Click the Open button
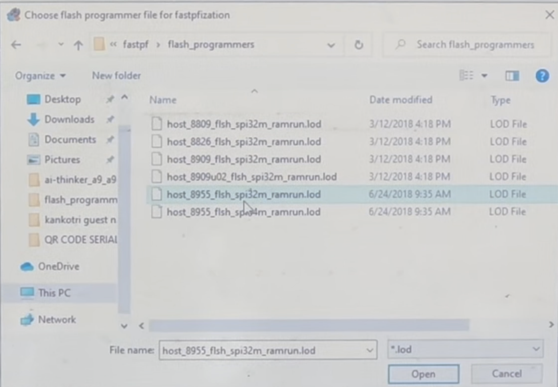The width and height of the screenshot is (558, 387). (x=423, y=374)
